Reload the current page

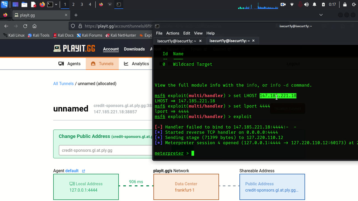coord(25,26)
